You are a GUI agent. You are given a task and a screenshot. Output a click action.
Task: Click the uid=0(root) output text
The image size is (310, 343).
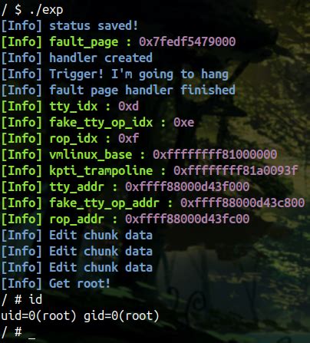click(x=38, y=316)
